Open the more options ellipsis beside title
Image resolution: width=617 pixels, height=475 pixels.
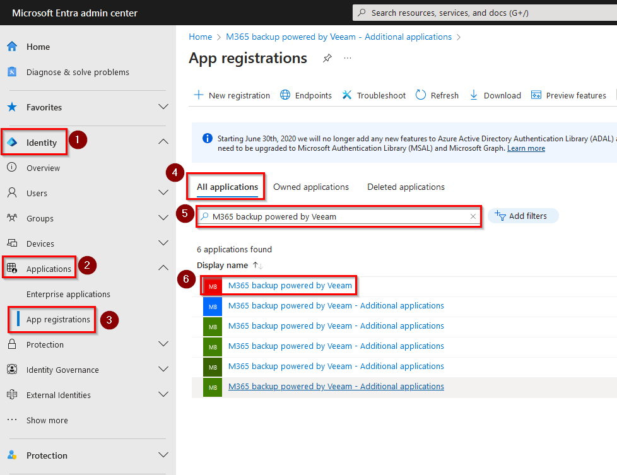[x=348, y=58]
